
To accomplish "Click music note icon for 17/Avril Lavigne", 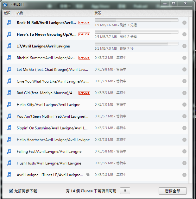I will (x=9, y=46).
